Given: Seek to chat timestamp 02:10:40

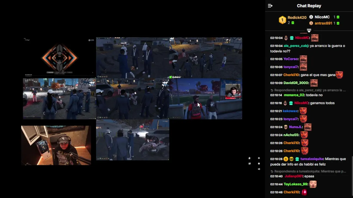Looking at the screenshot, I should [x=276, y=176].
